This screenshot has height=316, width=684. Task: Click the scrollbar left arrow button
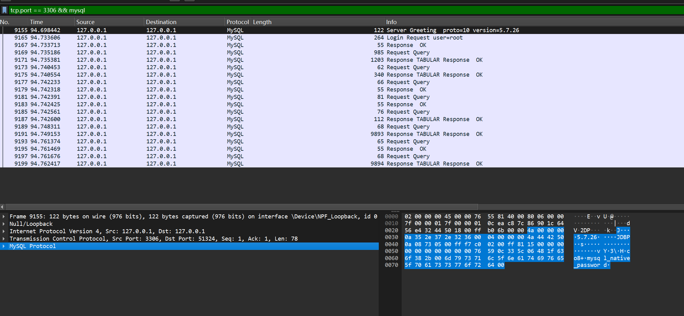tap(2, 207)
